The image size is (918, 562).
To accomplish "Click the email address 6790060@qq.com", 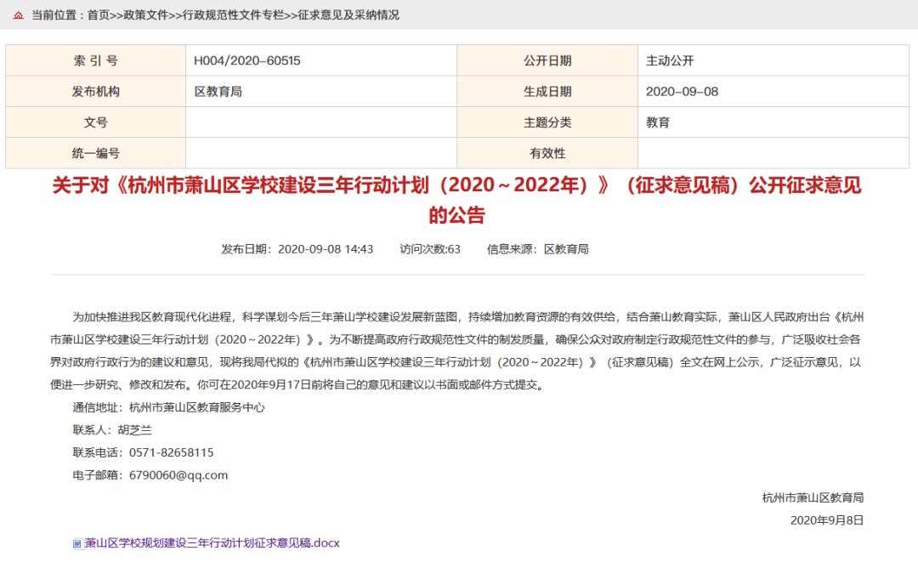I will tap(180, 474).
